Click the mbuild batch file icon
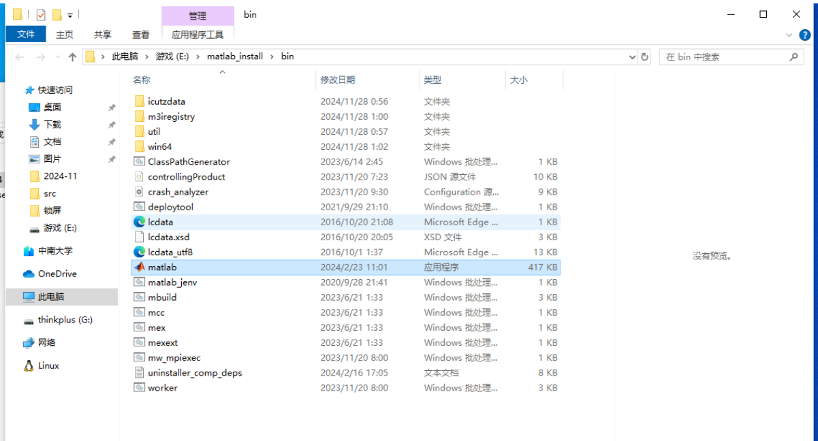Viewport: 818px width, 441px height. (x=139, y=297)
